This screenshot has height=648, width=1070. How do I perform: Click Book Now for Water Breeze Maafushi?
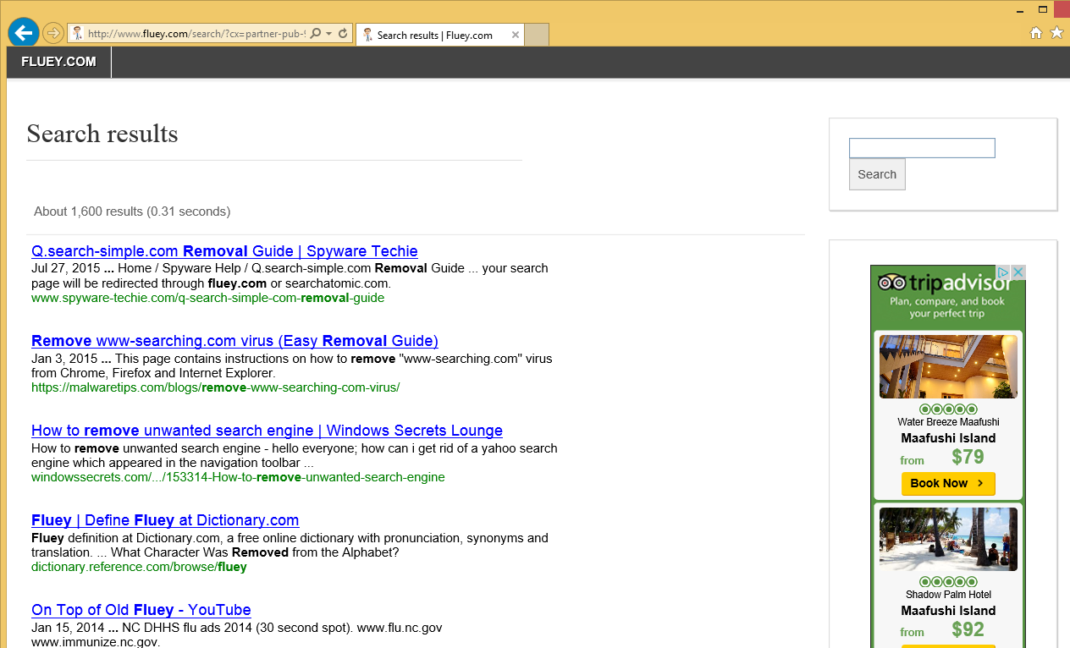pyautogui.click(x=948, y=483)
